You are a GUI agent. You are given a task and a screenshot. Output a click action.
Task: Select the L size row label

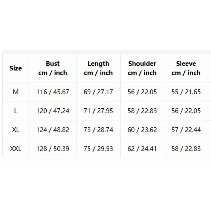coord(16,111)
